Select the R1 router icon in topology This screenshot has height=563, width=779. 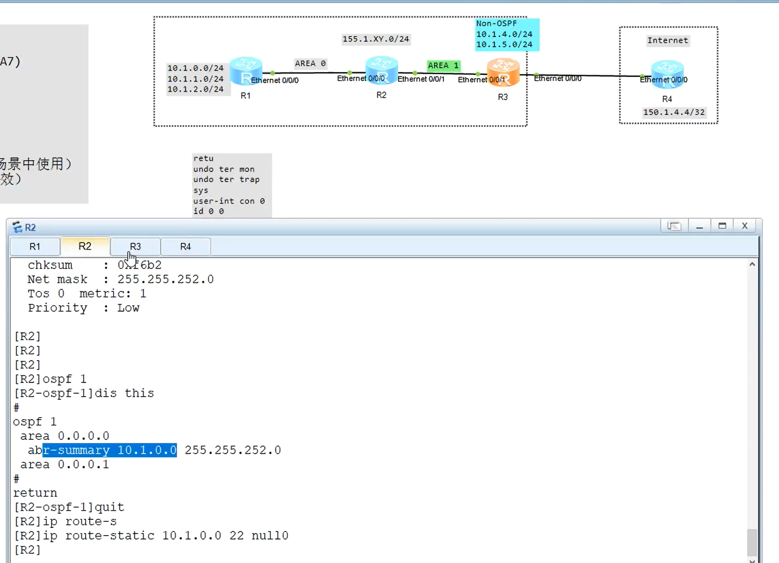[x=246, y=72]
